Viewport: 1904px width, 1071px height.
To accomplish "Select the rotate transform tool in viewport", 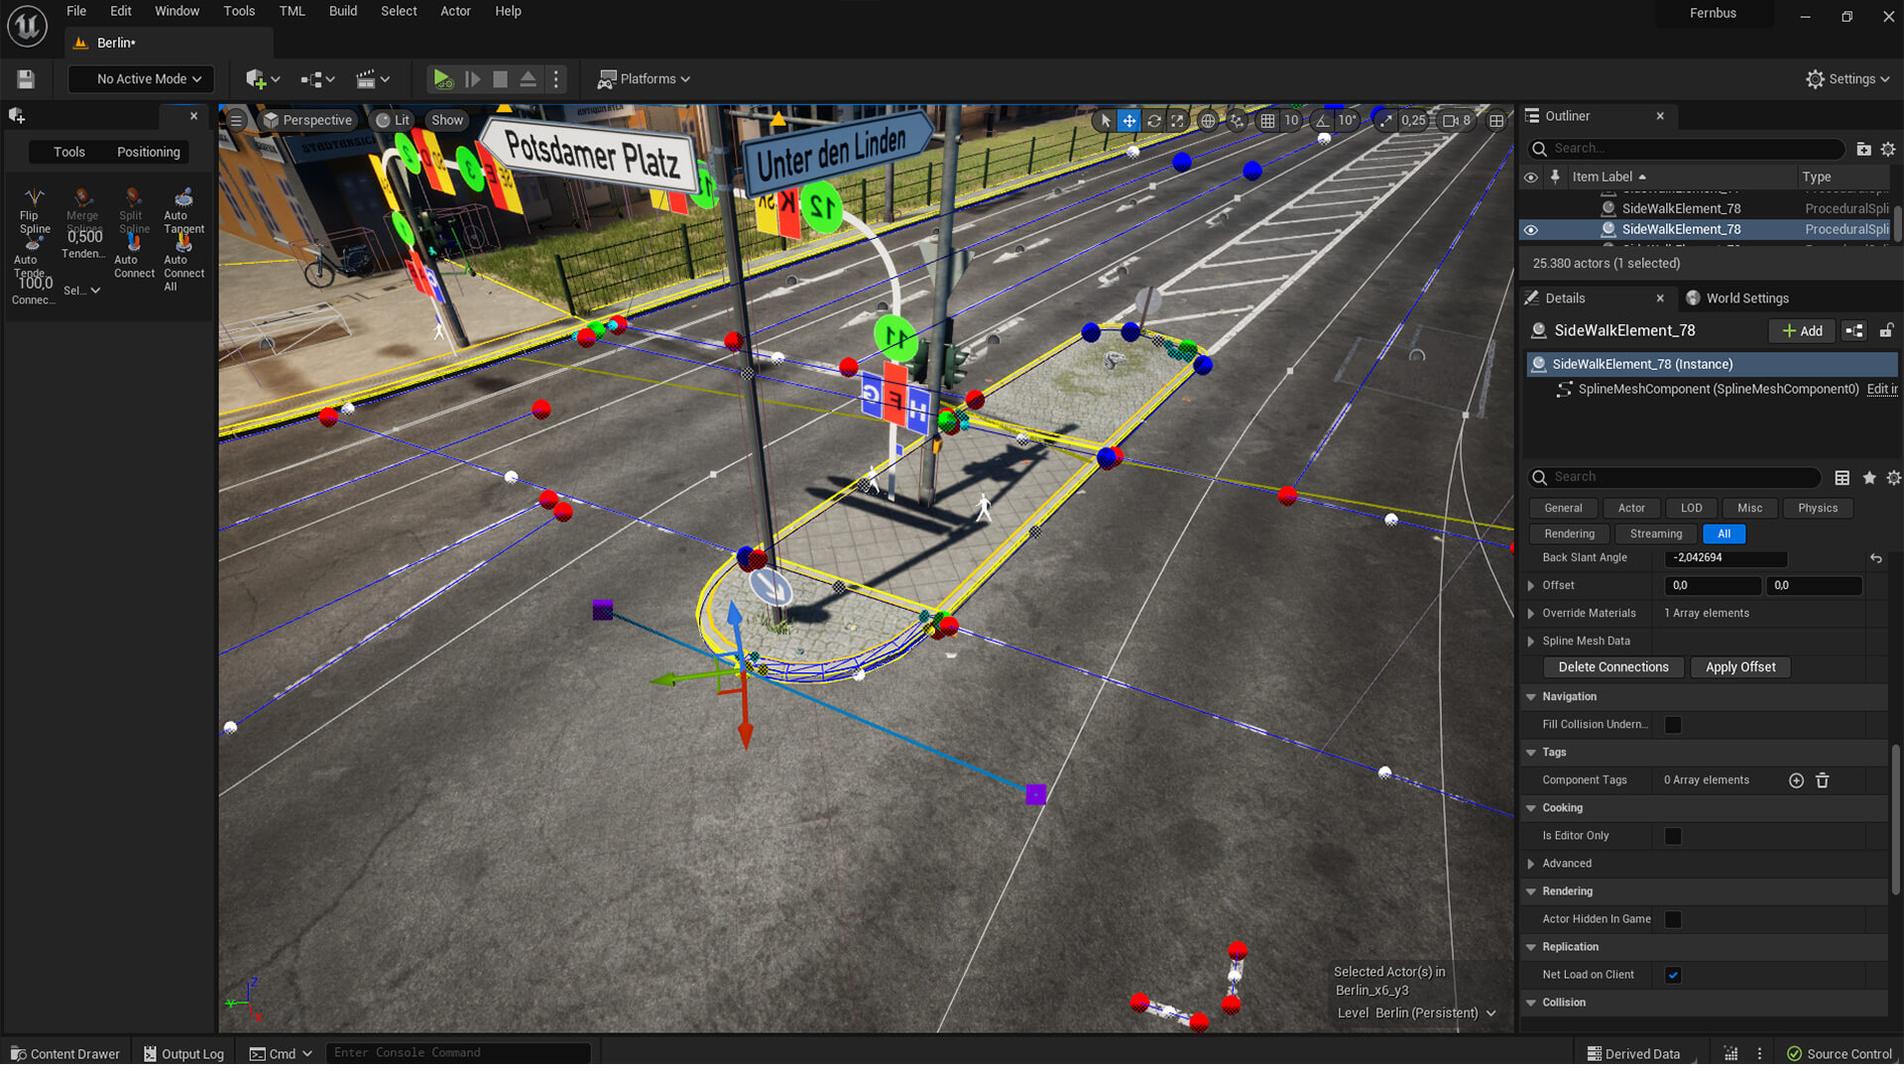I will point(1153,121).
